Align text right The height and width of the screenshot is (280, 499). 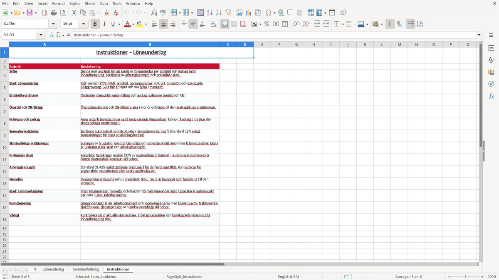tap(173, 24)
